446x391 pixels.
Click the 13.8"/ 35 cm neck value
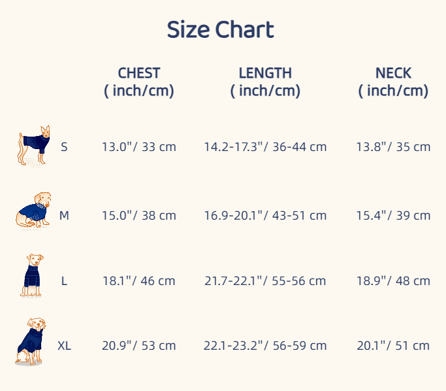click(x=393, y=147)
